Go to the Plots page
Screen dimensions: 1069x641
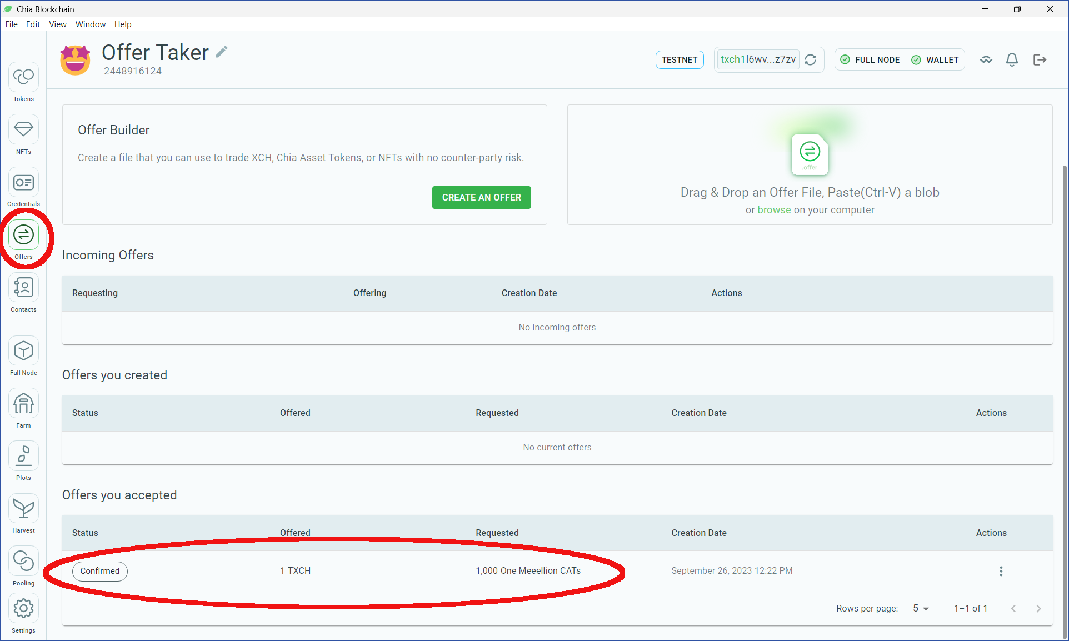pos(23,456)
